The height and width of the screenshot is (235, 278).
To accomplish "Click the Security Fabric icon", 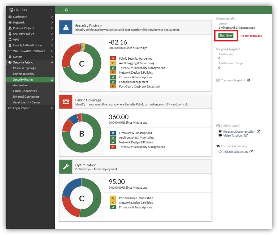I will [10, 62].
